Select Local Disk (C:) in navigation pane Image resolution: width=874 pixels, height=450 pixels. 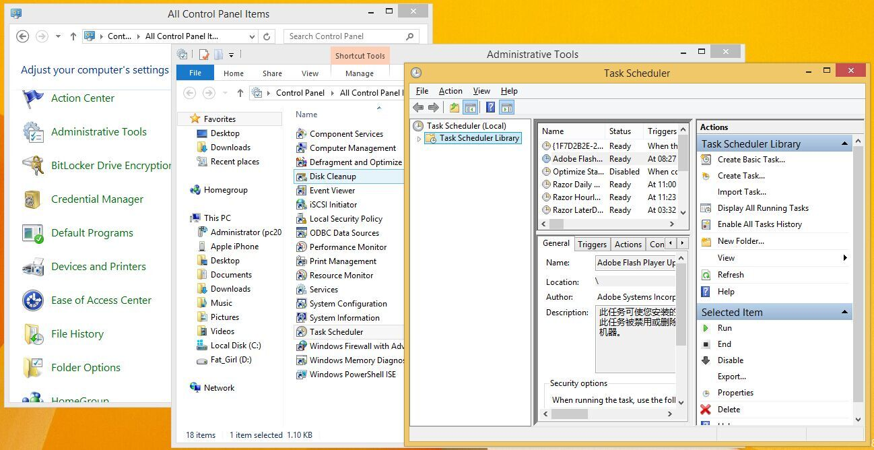[x=236, y=346]
